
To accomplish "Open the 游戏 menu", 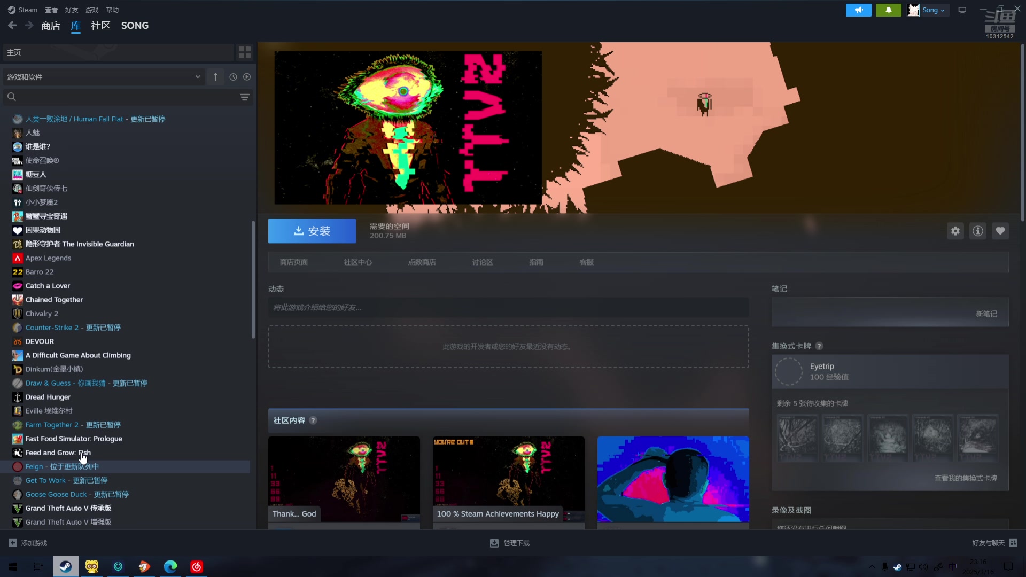I will tap(92, 10).
